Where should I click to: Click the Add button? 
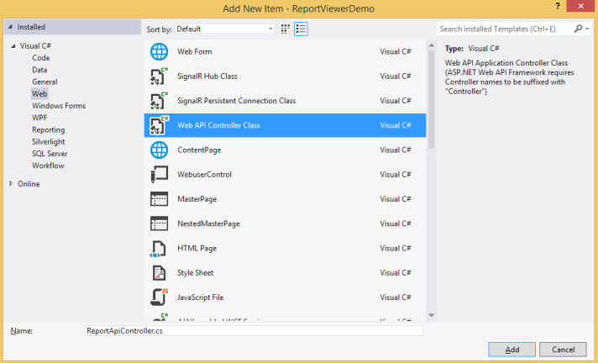(511, 350)
